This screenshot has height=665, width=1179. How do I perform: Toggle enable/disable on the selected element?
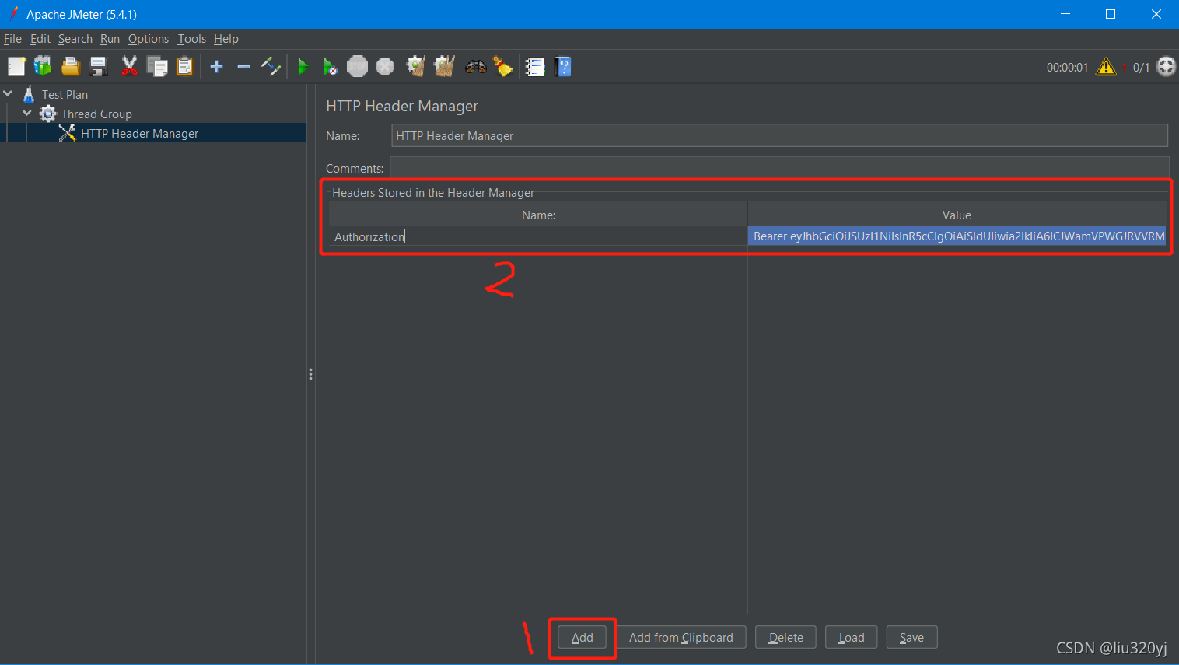pos(271,67)
